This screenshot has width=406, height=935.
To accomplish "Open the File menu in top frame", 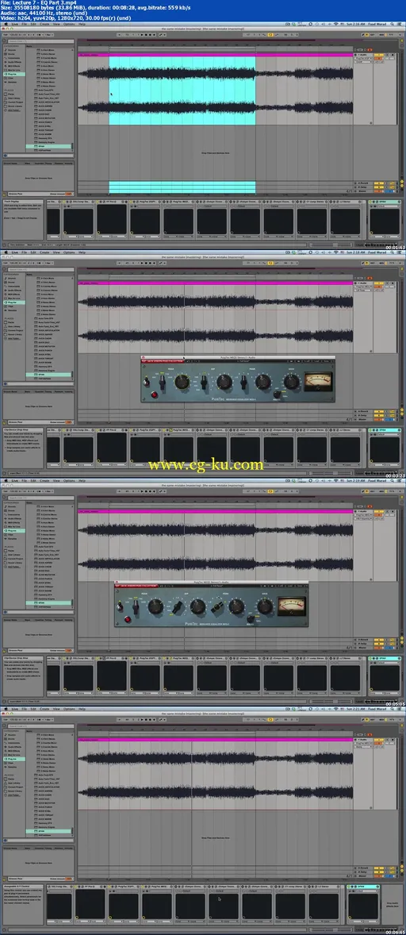I will (x=25, y=25).
